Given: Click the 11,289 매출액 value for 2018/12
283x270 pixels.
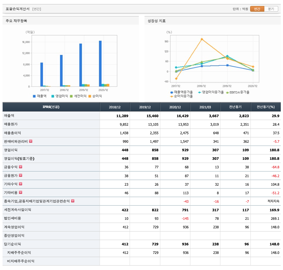Looking at the screenshot, I should click(122, 116).
